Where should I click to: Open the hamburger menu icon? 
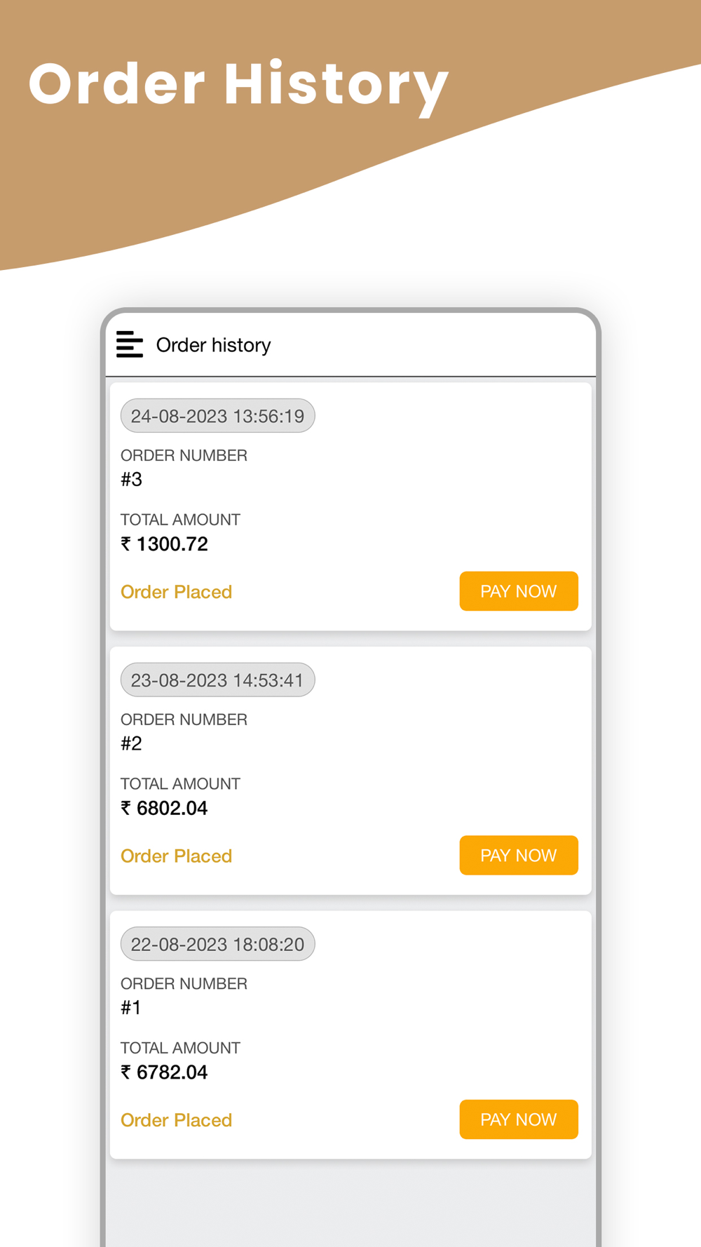coord(130,344)
